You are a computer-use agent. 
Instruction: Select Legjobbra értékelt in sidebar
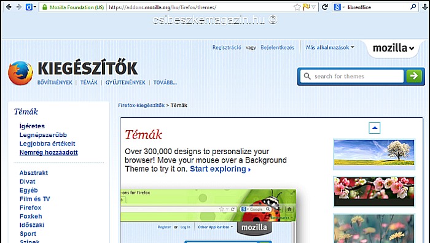point(47,144)
